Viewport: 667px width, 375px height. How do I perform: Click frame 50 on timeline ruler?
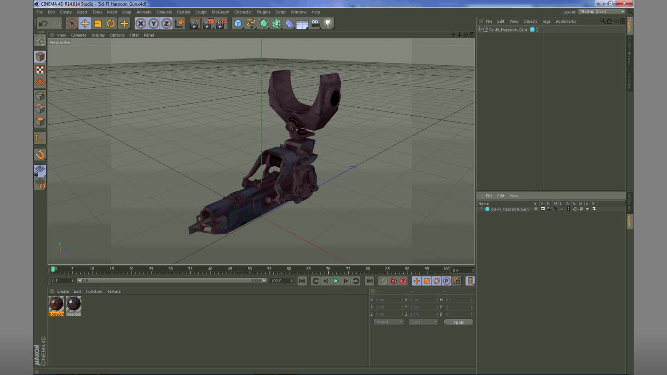point(249,270)
